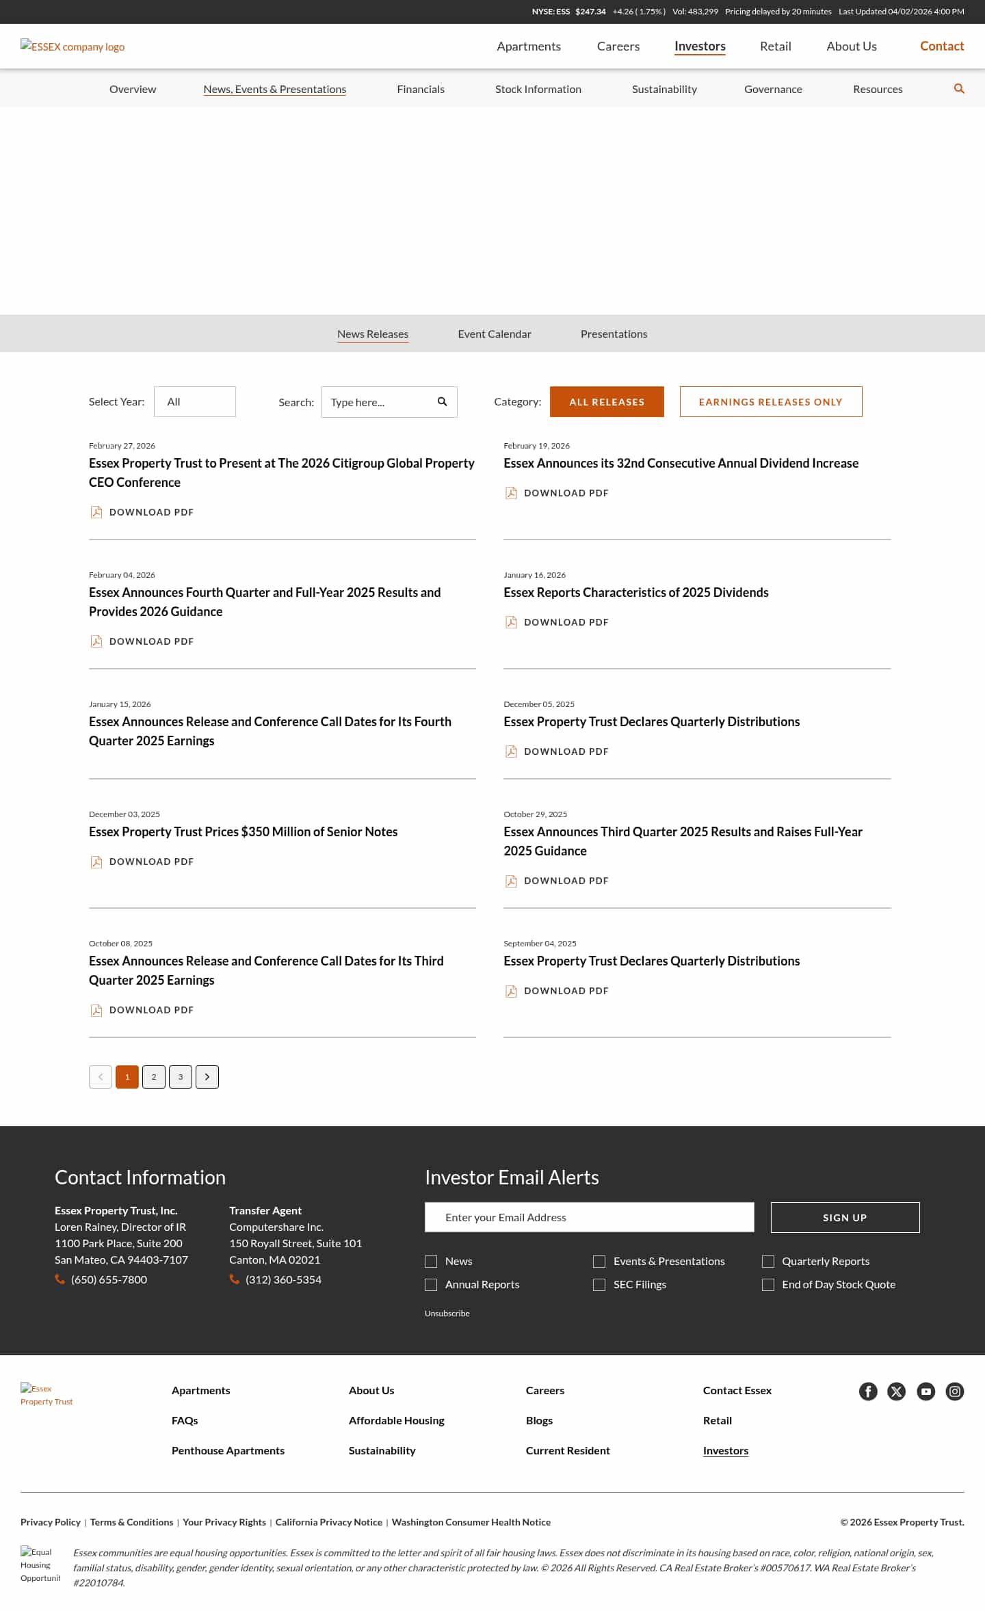The width and height of the screenshot is (985, 1611).
Task: Click the PDF icon for the December 05, 2025 Distributions release
Action: point(511,751)
